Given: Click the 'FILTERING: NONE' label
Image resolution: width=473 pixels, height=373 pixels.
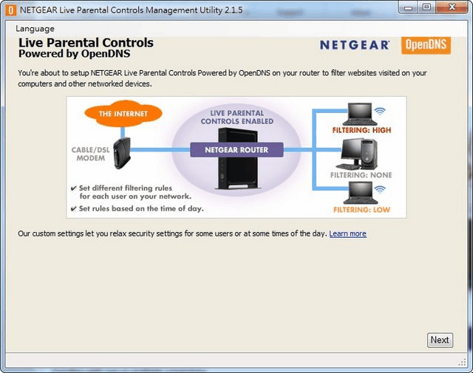Looking at the screenshot, I should (x=361, y=175).
